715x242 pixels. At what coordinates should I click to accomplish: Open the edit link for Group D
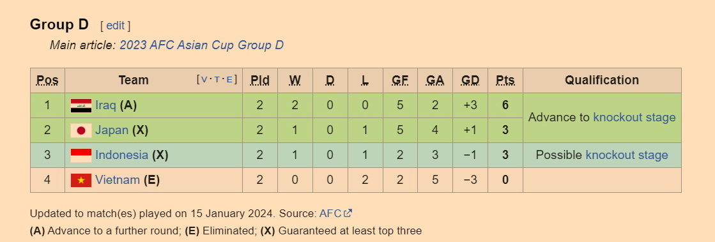coord(116,26)
